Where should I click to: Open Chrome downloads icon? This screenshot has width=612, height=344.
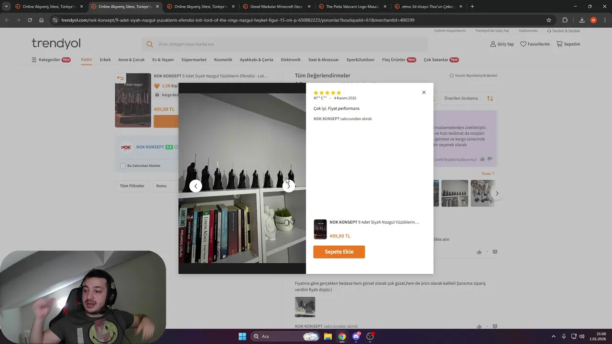[x=582, y=20]
